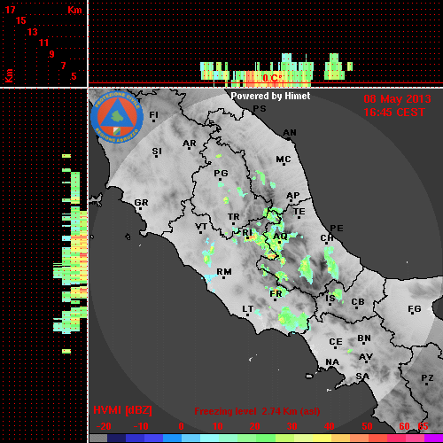Click the RM city marker
The image size is (443, 443).
click(x=224, y=273)
